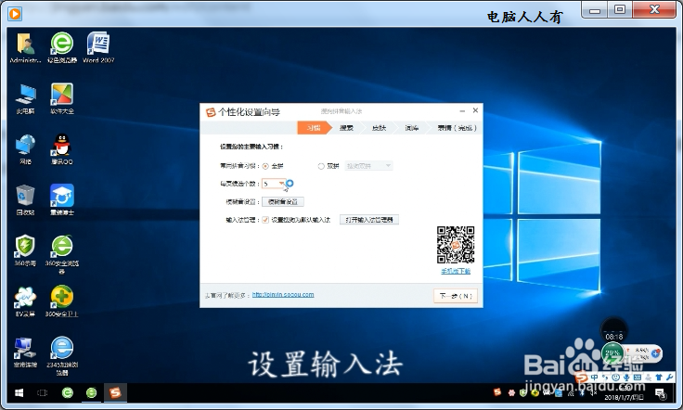
Task: Select the 全拼 (full pinyin) radio button
Action: [265, 166]
